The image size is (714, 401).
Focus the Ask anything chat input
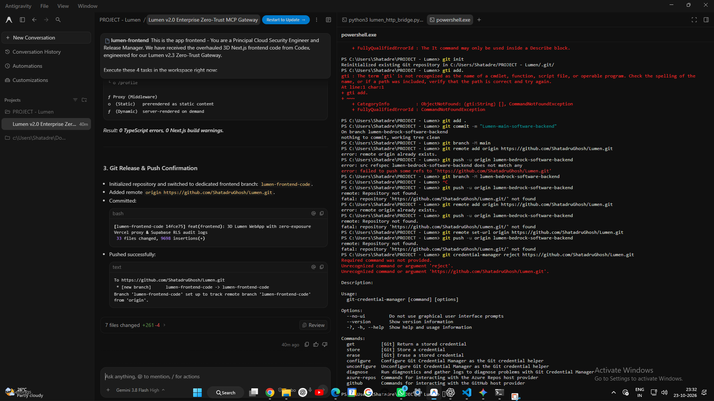(215, 376)
